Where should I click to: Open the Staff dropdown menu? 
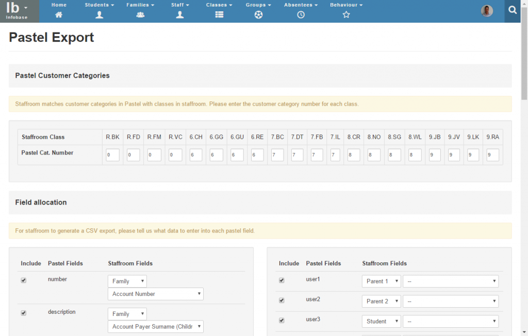click(x=180, y=5)
